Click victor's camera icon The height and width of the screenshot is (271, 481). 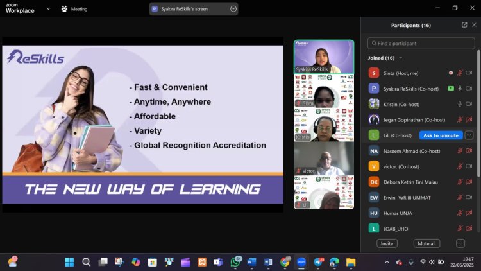(469, 166)
